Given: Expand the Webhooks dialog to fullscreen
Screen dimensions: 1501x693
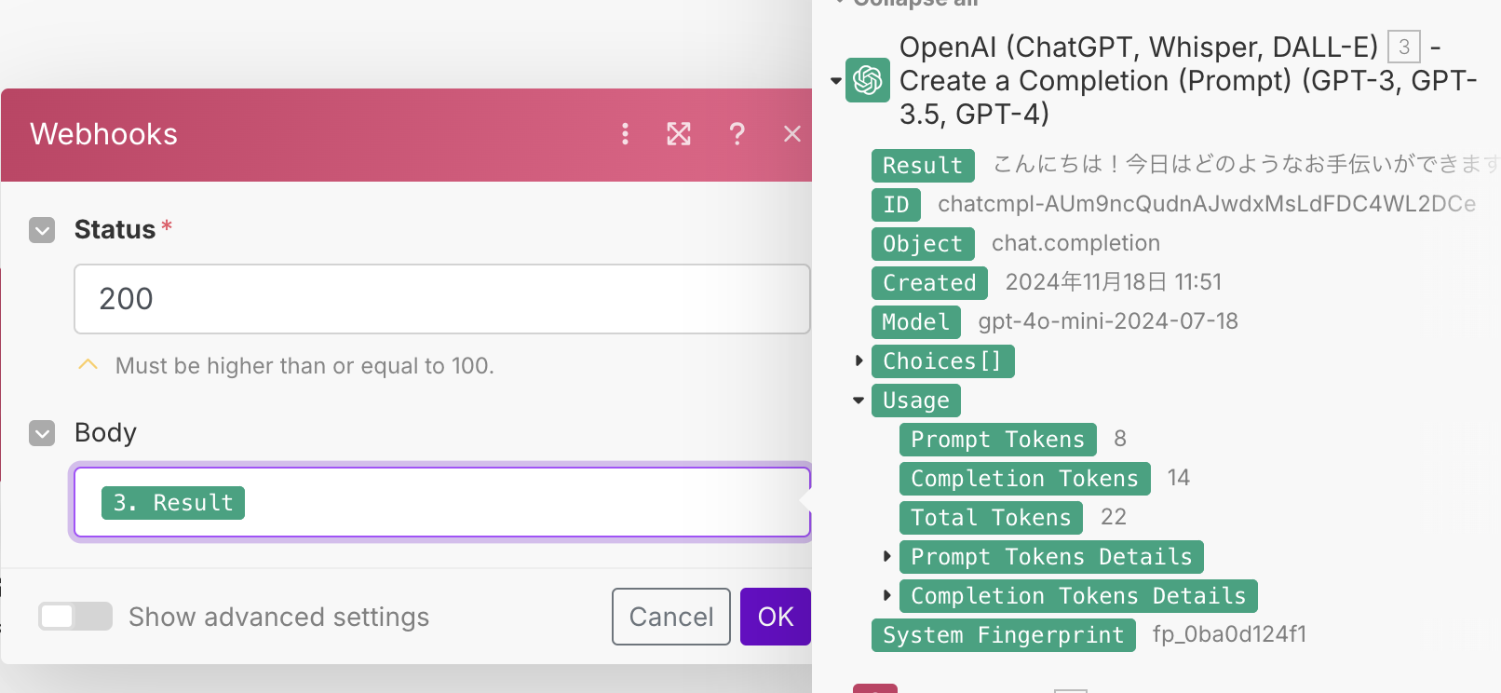Looking at the screenshot, I should 679,134.
